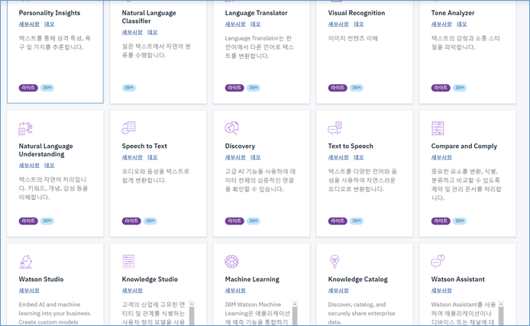
Task: Select the Speech to Text card title
Action: pyautogui.click(x=144, y=147)
